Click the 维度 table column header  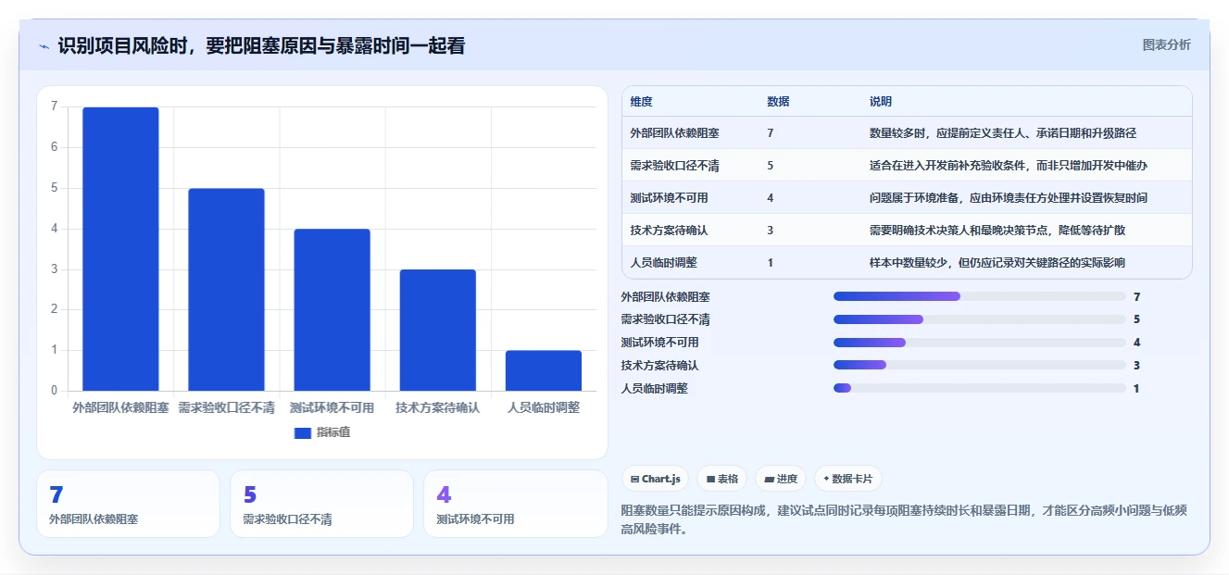(x=641, y=102)
